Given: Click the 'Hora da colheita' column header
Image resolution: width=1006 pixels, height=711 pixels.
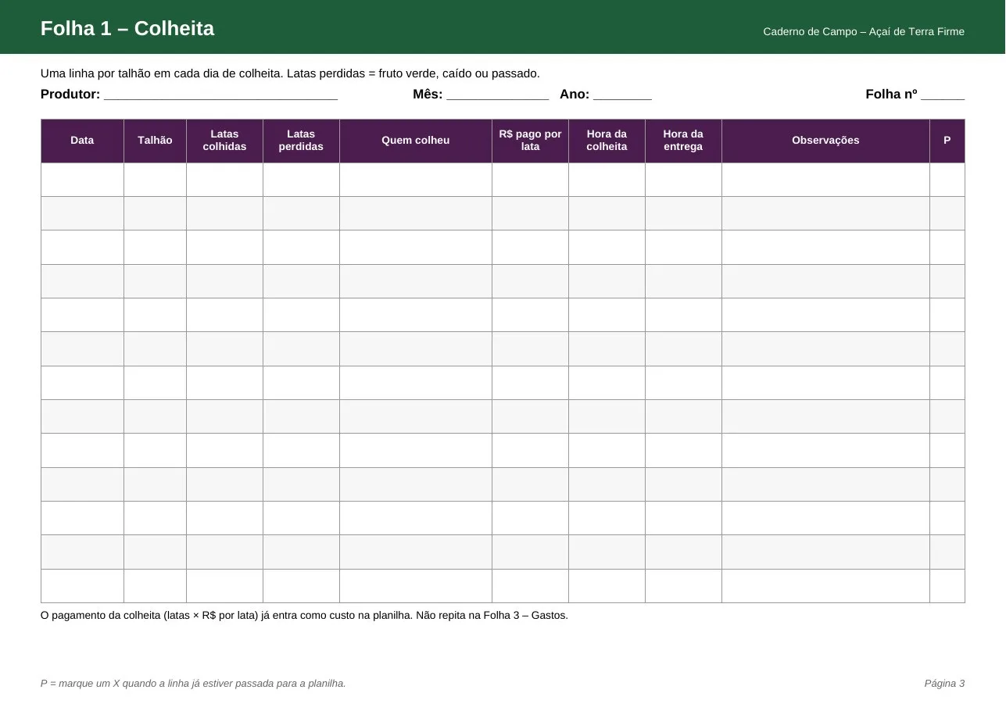Looking at the screenshot, I should click(607, 141).
